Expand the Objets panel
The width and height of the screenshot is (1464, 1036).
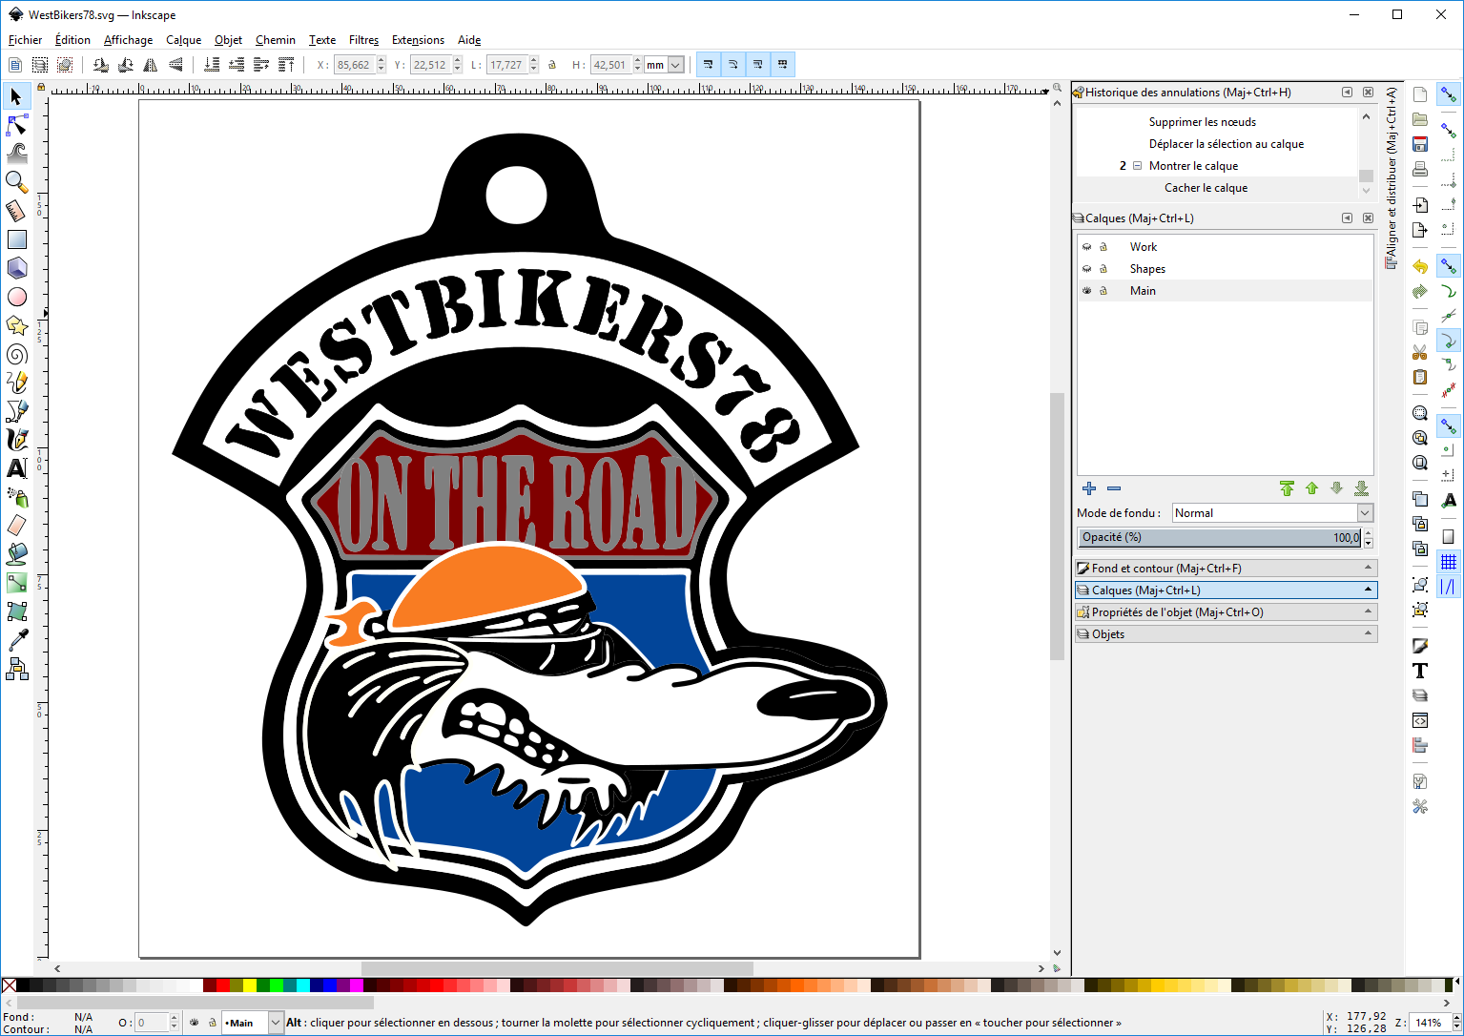1226,634
